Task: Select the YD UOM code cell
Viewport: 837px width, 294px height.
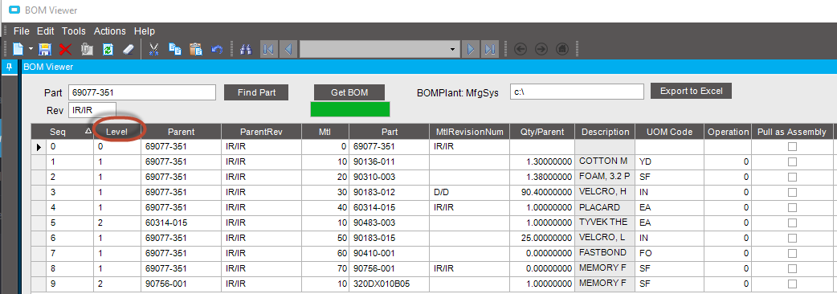Action: click(x=669, y=161)
